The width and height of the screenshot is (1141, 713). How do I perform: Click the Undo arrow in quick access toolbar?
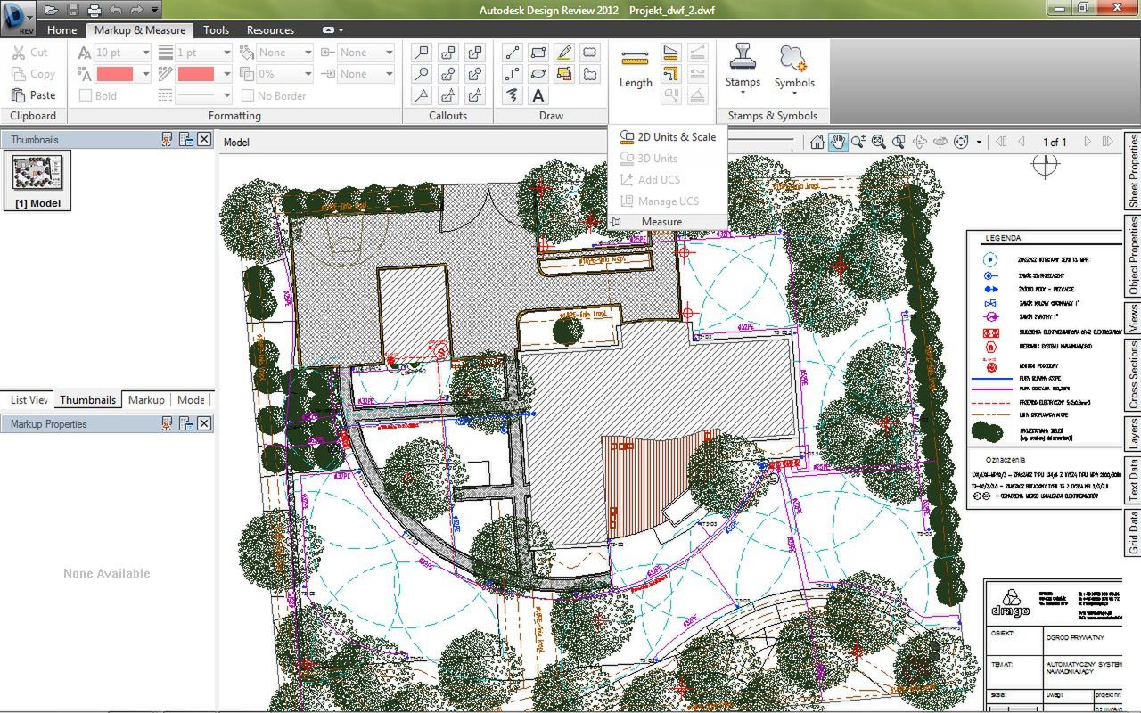click(114, 10)
